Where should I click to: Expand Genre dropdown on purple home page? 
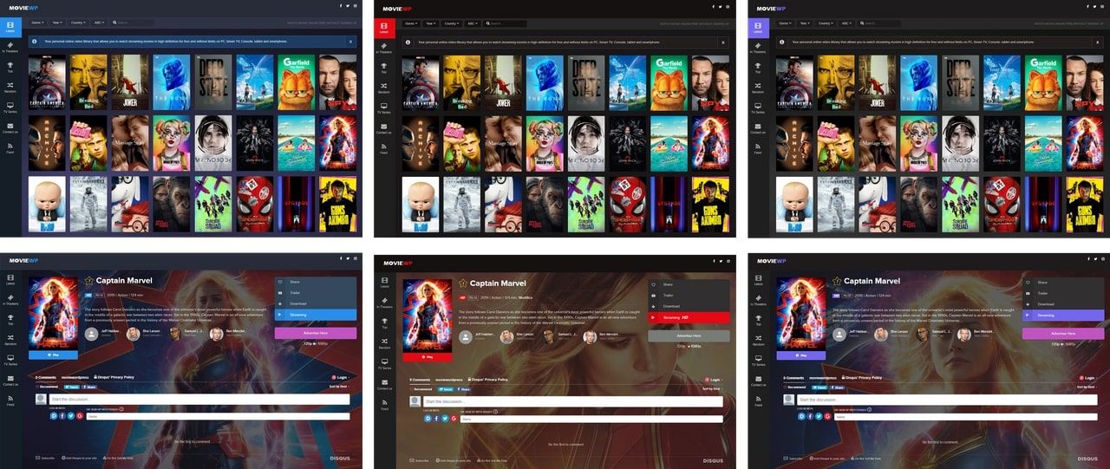click(785, 23)
